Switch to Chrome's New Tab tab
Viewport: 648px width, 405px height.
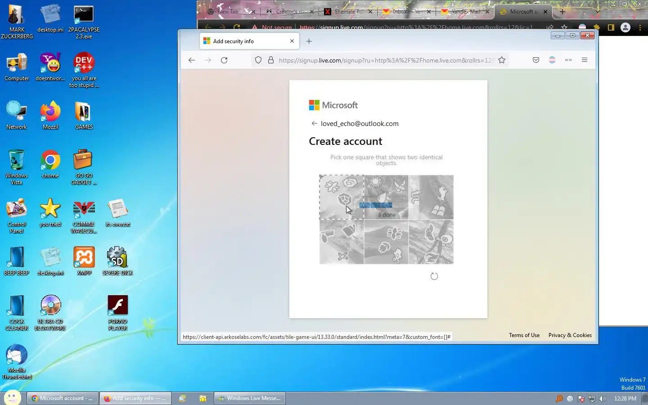click(228, 12)
